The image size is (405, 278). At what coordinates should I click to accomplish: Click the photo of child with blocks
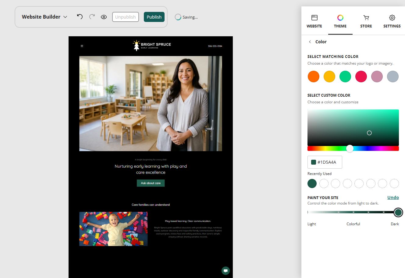coord(113,229)
